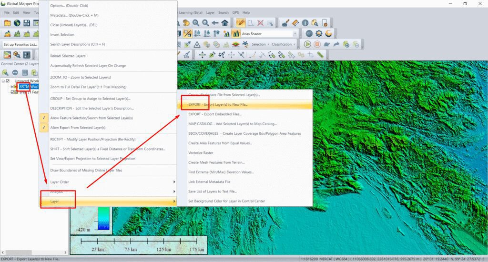This screenshot has width=488, height=262.
Task: Click the home full view icon
Action: pyautogui.click(x=225, y=23)
